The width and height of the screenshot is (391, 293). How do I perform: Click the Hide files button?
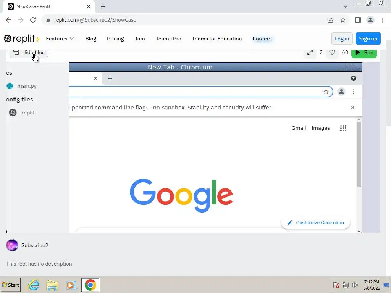pos(29,53)
